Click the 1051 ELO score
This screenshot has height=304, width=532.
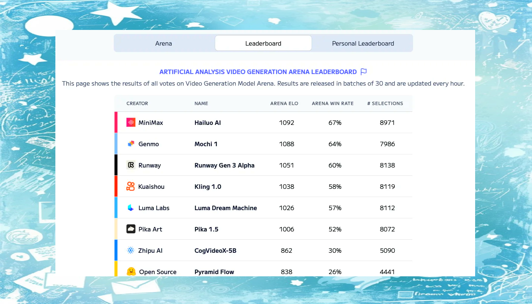coord(287,165)
